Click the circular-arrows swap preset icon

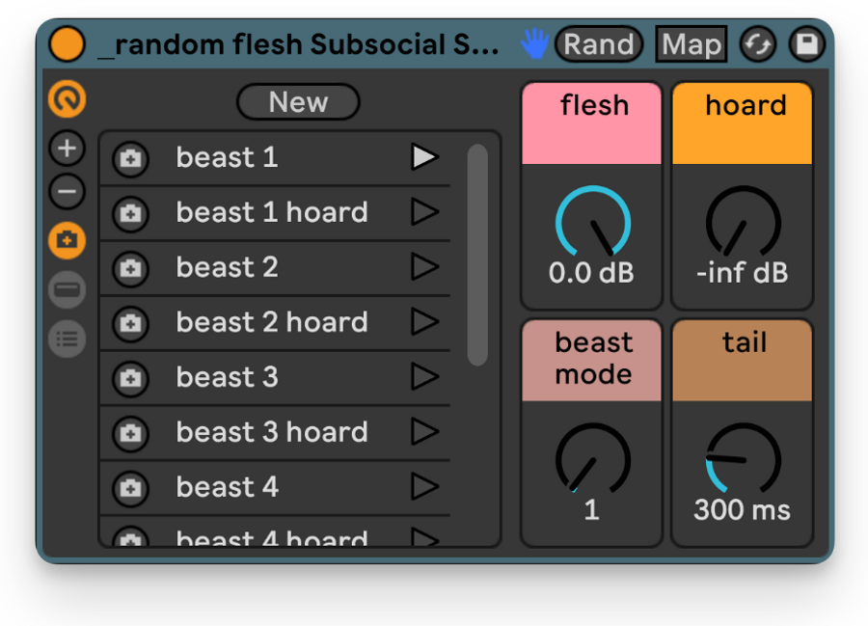coord(758,44)
